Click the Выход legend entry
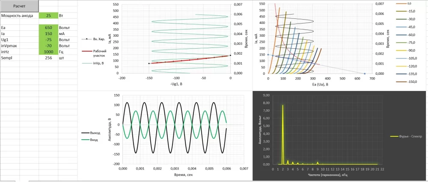The width and height of the screenshot is (428, 182). click(x=89, y=133)
